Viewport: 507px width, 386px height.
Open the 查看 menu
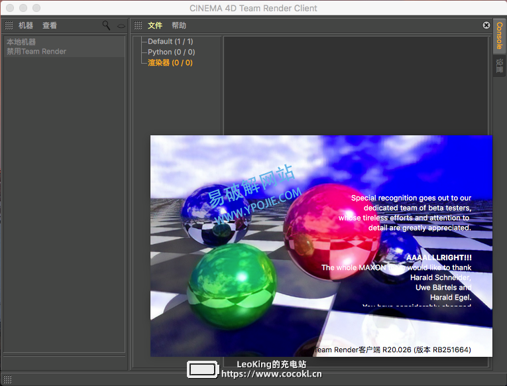pyautogui.click(x=50, y=26)
